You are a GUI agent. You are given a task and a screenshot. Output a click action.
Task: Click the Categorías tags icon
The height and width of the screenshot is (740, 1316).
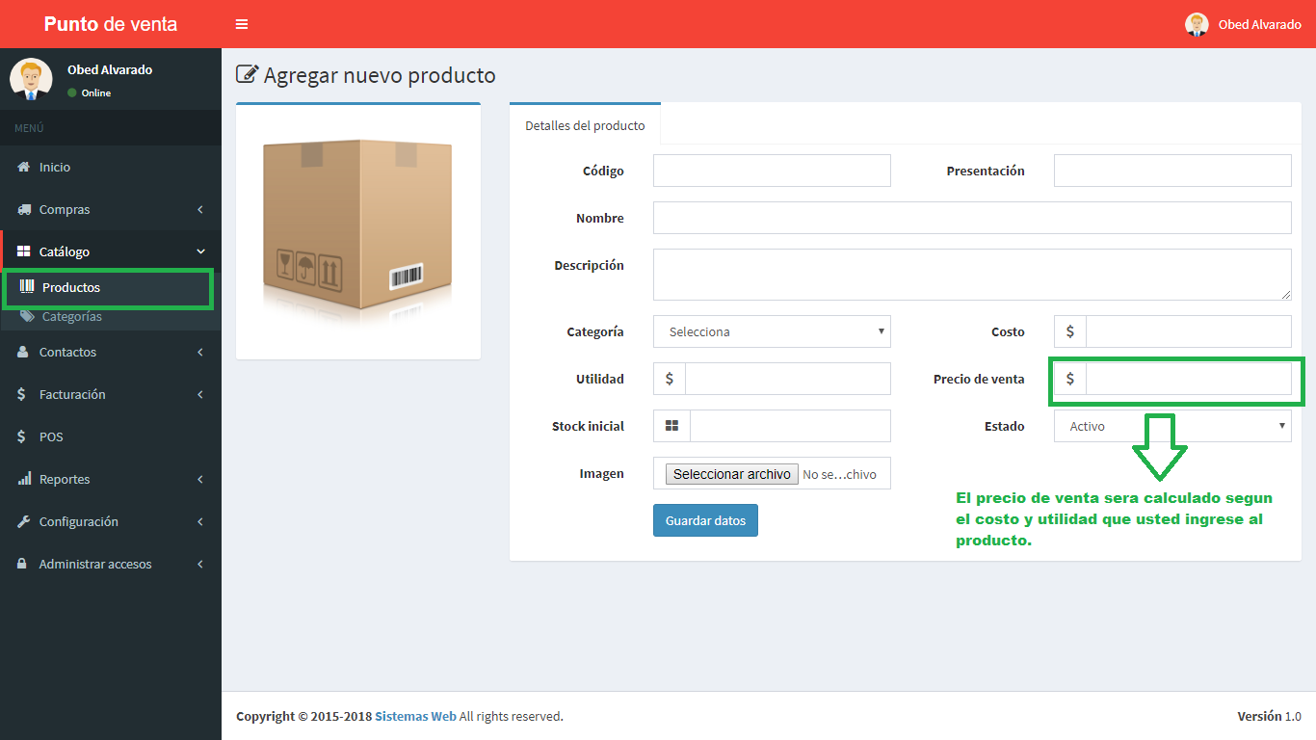(27, 316)
